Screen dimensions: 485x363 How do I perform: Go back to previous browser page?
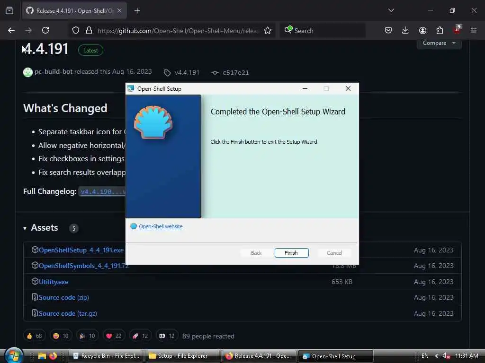(11, 30)
